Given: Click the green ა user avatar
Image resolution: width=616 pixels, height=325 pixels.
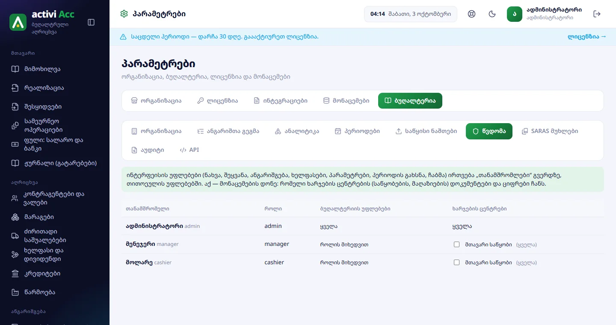Looking at the screenshot, I should click(x=515, y=14).
